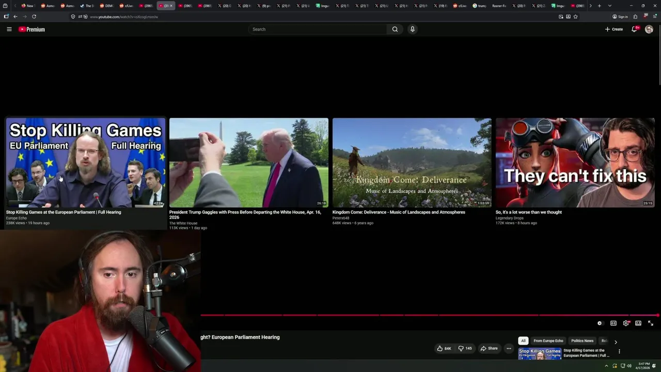Click the YouTube search field
The height and width of the screenshot is (372, 661).
click(318, 29)
